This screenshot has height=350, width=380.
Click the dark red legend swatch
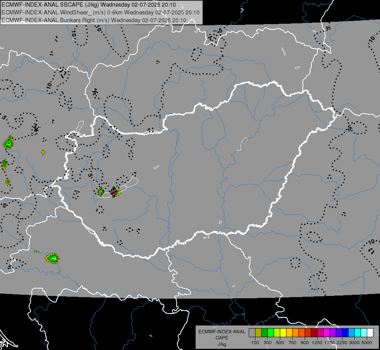(314, 332)
